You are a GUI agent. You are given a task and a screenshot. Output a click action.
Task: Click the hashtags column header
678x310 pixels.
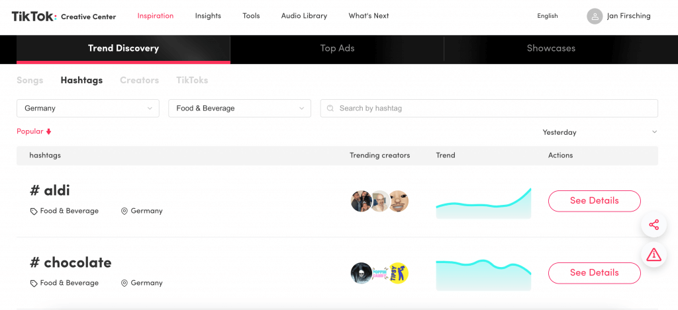click(x=45, y=155)
